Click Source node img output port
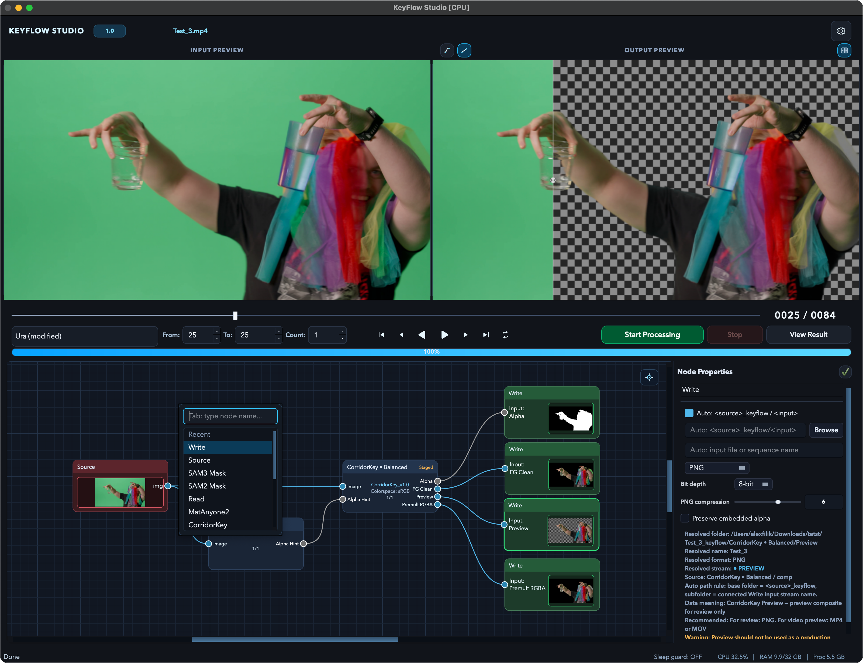The width and height of the screenshot is (863, 663). point(168,486)
